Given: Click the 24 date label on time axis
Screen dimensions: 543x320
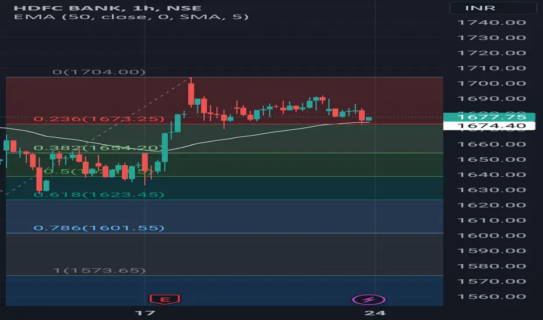Looking at the screenshot, I should coord(375,313).
